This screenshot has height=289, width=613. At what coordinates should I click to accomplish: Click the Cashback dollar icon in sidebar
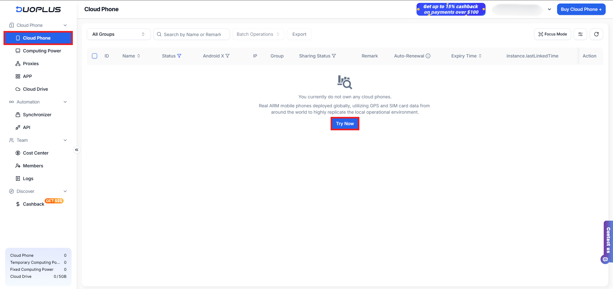[18, 204]
